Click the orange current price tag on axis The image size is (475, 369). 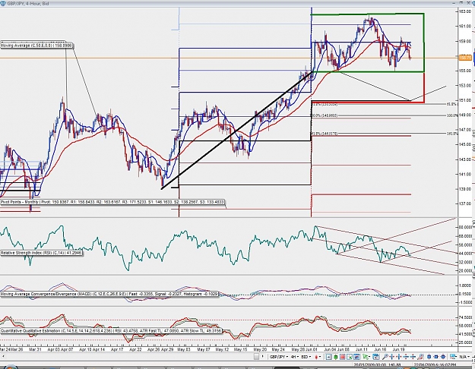[x=465, y=58]
